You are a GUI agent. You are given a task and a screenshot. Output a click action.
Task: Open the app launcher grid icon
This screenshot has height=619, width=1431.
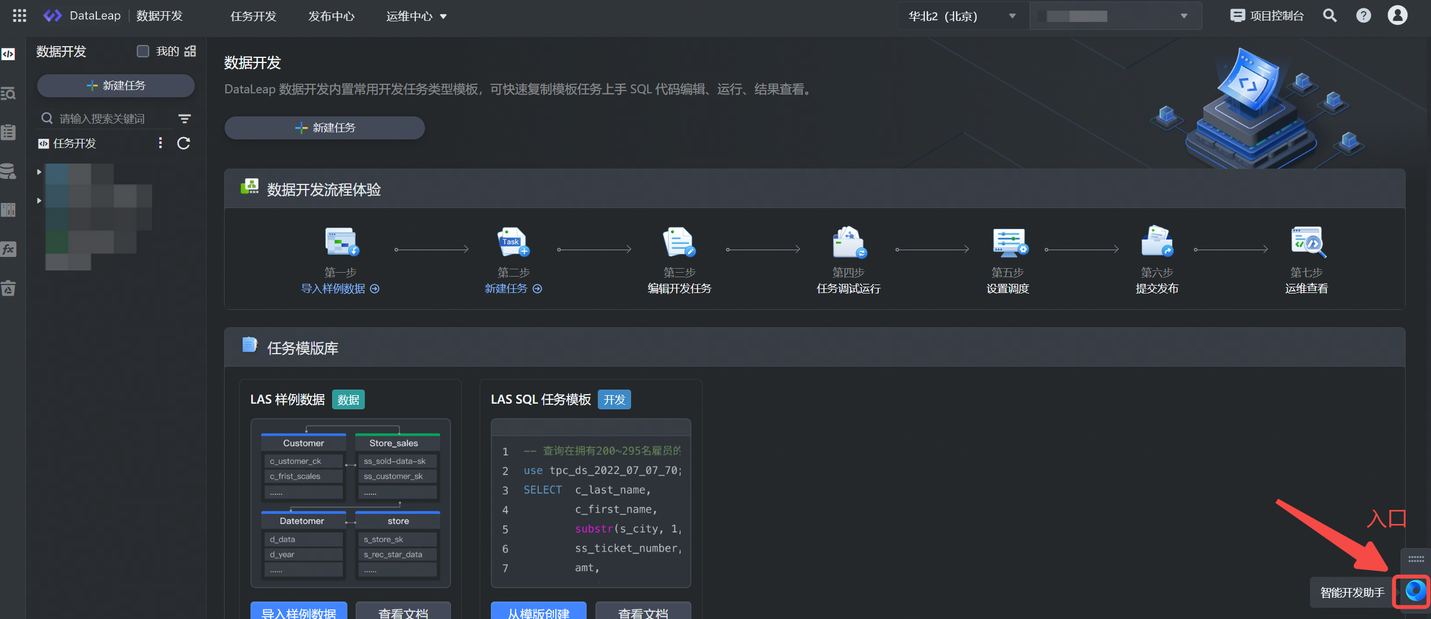tap(19, 16)
